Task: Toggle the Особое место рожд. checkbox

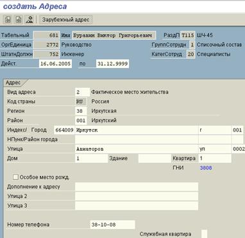Action: [15, 177]
